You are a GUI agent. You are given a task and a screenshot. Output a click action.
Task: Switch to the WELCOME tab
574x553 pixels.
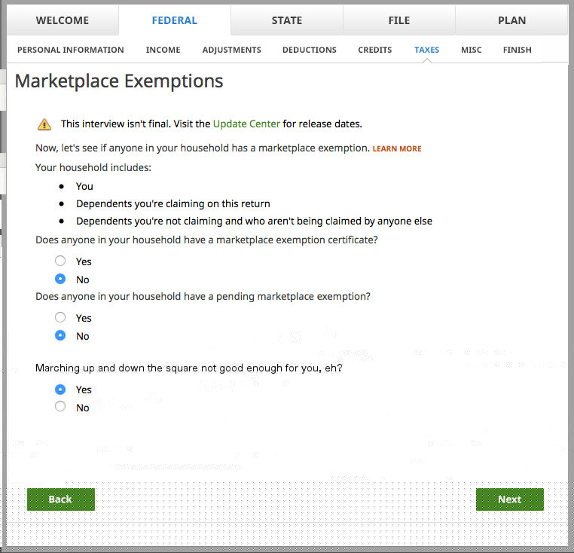click(63, 20)
